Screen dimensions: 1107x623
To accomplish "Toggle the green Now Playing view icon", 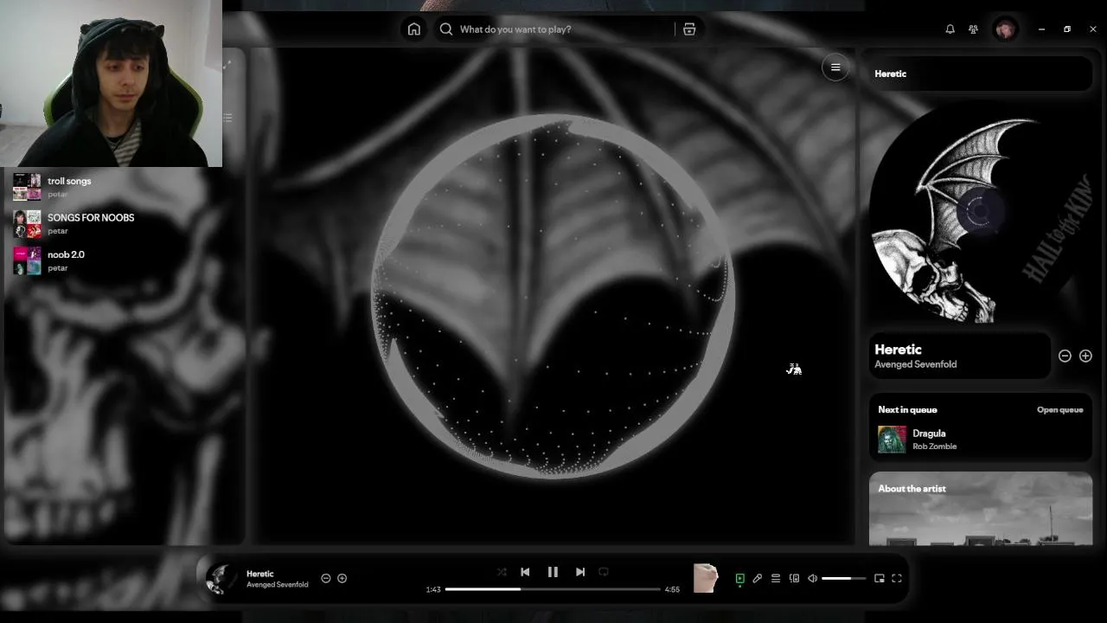I will click(739, 579).
